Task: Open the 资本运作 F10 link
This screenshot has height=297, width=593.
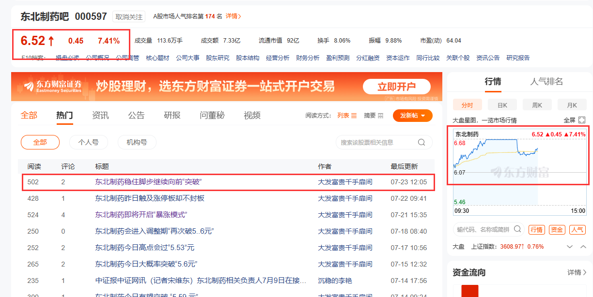Action: tap(398, 58)
